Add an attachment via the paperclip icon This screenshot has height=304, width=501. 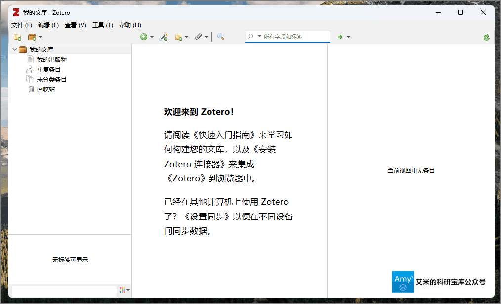tap(198, 37)
